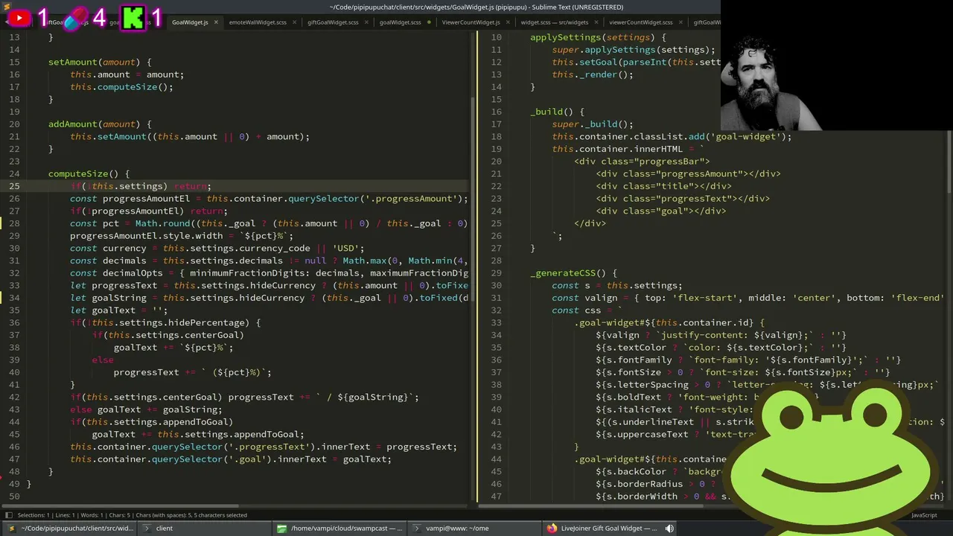This screenshot has height=536, width=953.
Task: Click the terminal icon for vampi@www
Action: click(x=415, y=529)
